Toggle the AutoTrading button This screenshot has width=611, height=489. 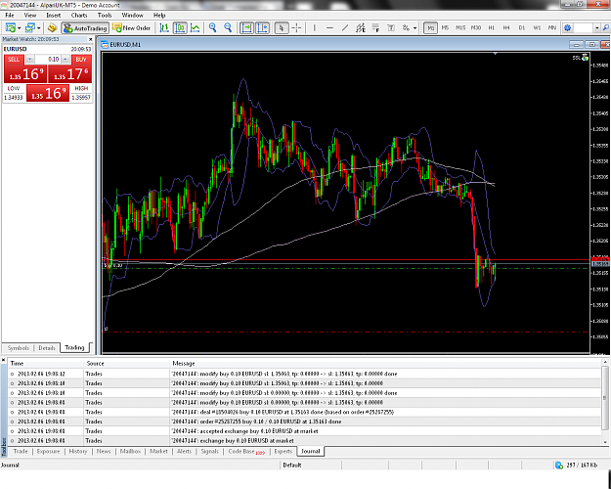tap(84, 28)
